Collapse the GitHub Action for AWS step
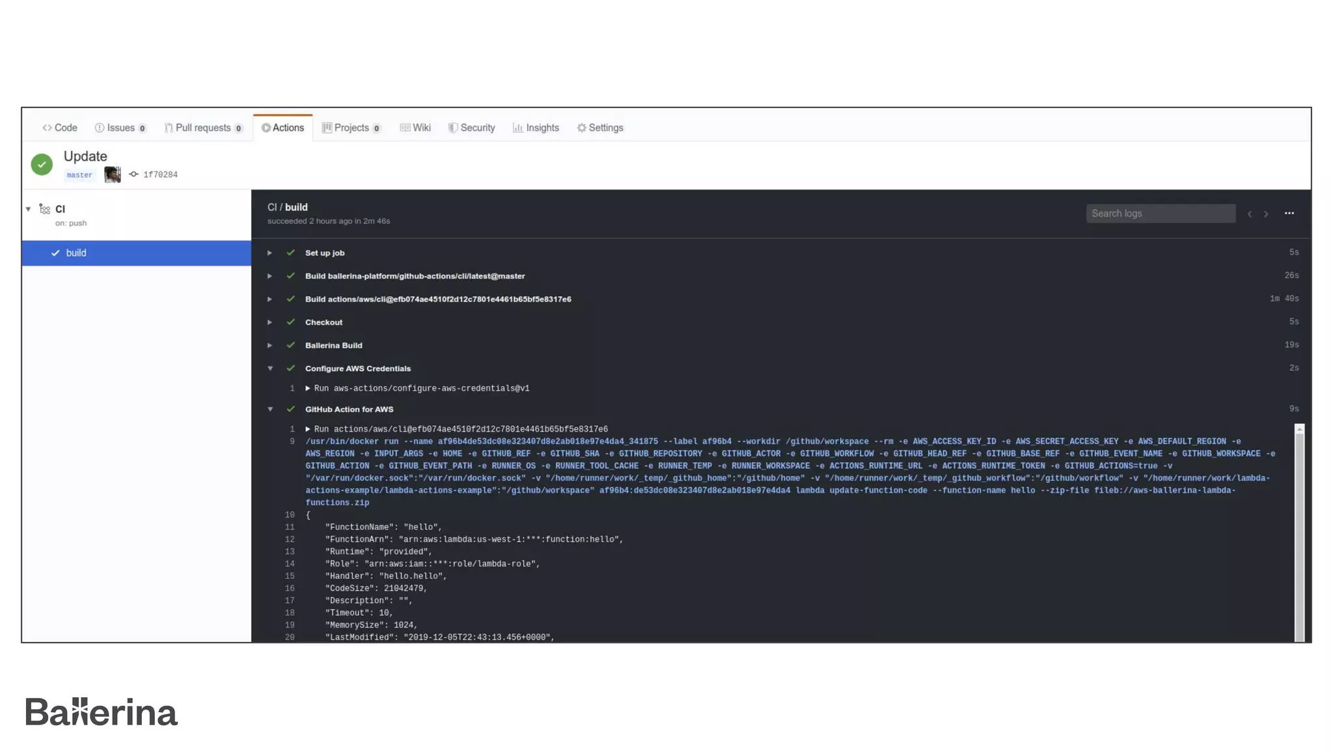The image size is (1333, 750). [x=270, y=410]
